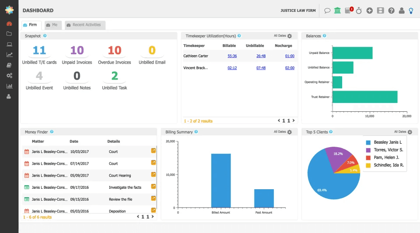Open All Dates filter in Timekeeper Utilization
The image size is (420, 233).
[x=280, y=35]
